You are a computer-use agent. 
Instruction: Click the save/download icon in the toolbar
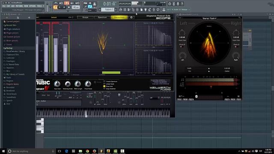coord(164,9)
